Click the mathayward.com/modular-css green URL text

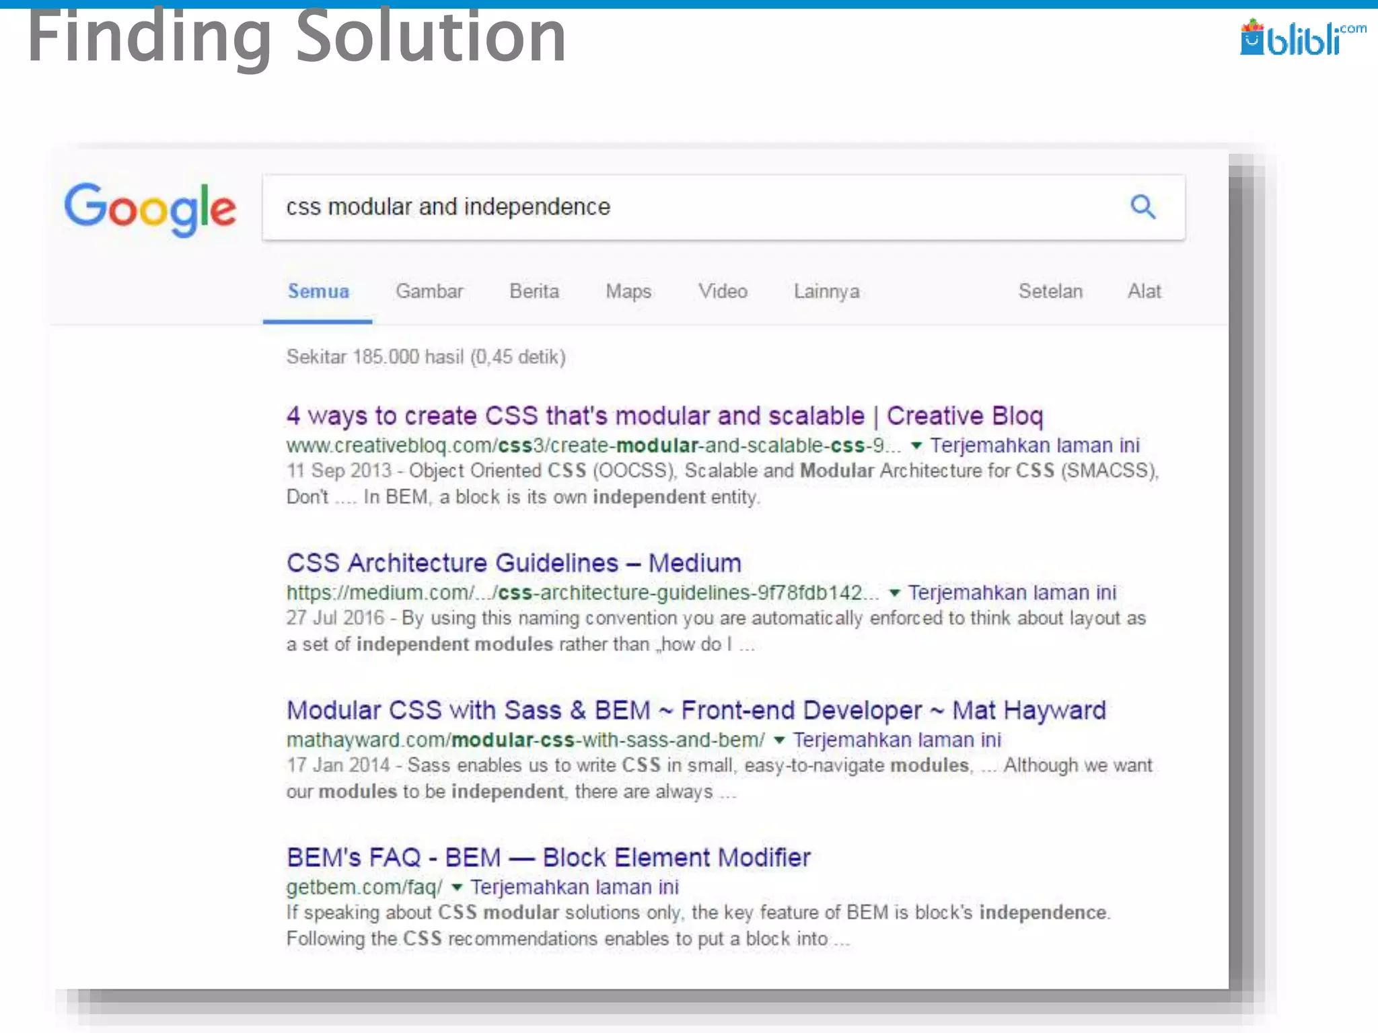click(x=525, y=740)
